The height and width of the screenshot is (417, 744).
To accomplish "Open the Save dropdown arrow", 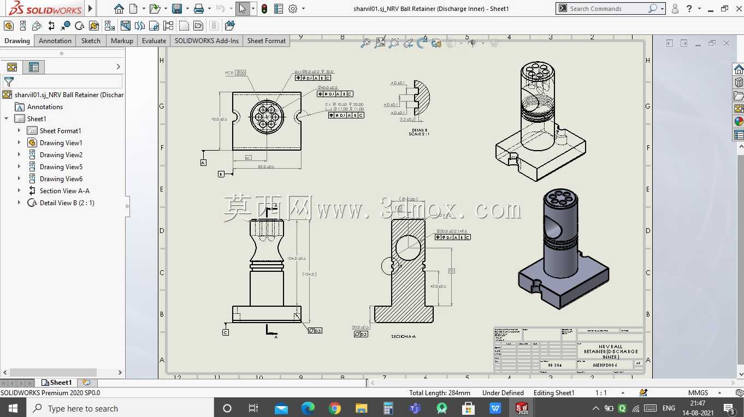I will coord(187,9).
